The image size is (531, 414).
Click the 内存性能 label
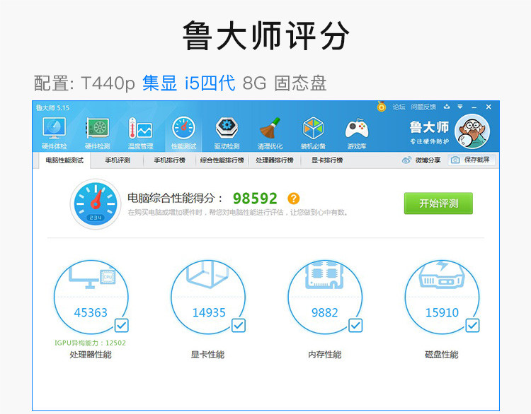coord(325,355)
